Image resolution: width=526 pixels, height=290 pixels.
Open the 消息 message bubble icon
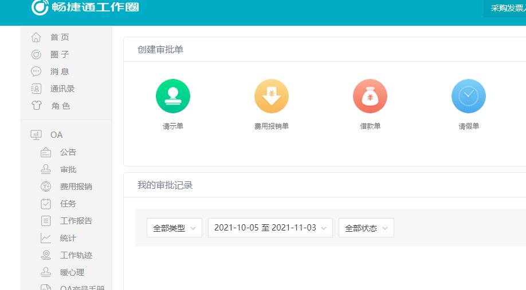coord(36,71)
